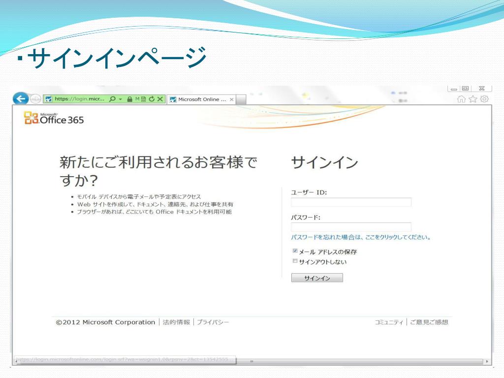Screen dimensions: 504x378
Task: Click the horizontal scrollbar right arrow
Action: click(487, 361)
